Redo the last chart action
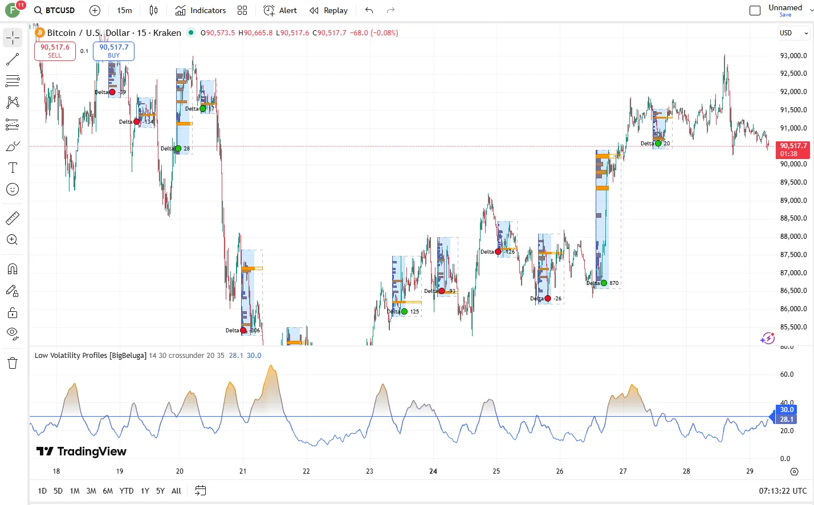The width and height of the screenshot is (814, 505). pyautogui.click(x=390, y=10)
